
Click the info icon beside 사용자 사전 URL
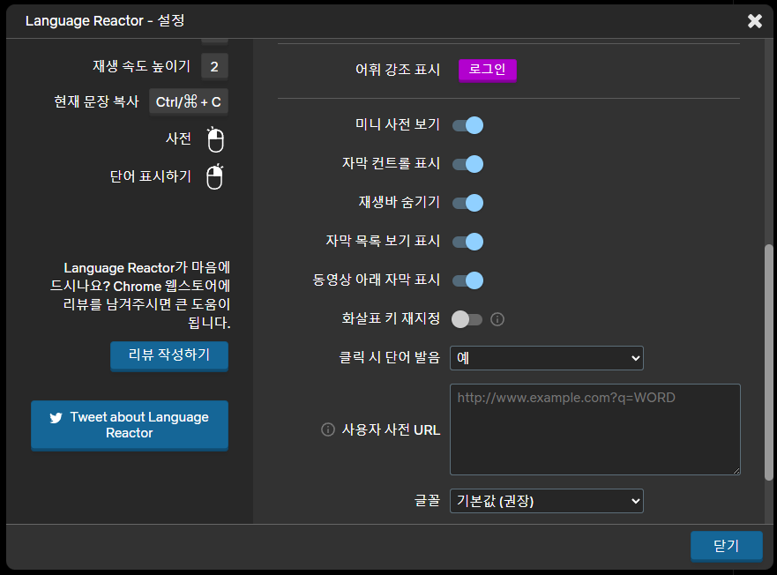point(328,429)
